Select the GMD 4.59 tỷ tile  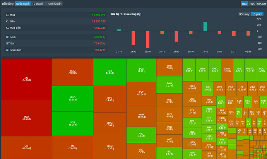tap(215, 70)
